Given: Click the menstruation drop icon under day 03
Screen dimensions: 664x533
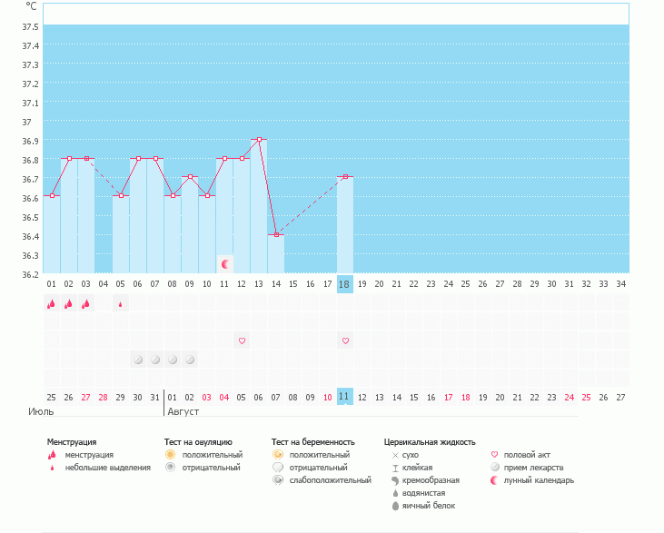Looking at the screenshot, I should (x=85, y=304).
